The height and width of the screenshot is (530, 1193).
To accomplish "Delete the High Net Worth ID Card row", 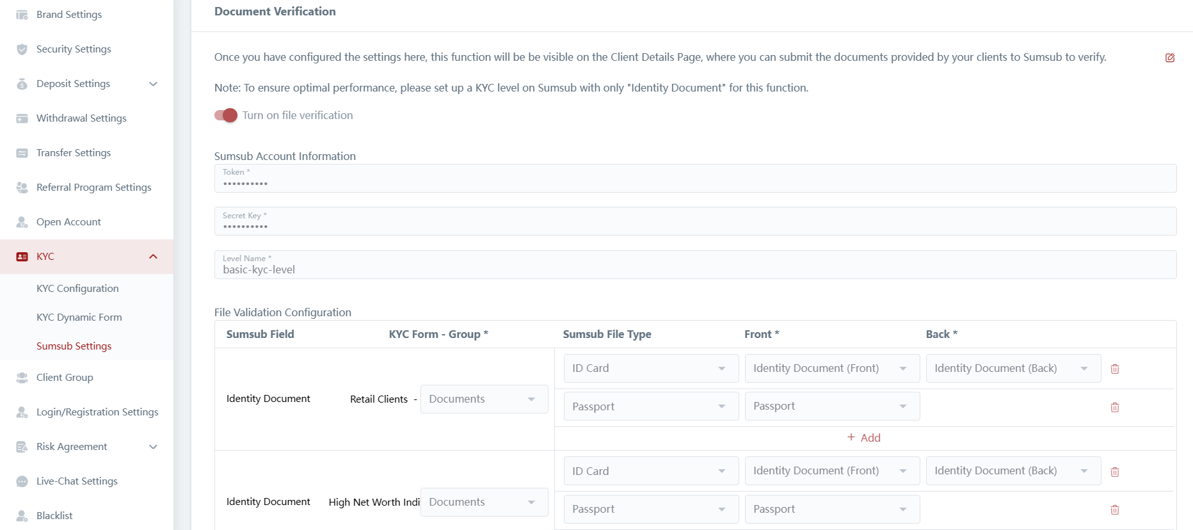I will (x=1114, y=472).
